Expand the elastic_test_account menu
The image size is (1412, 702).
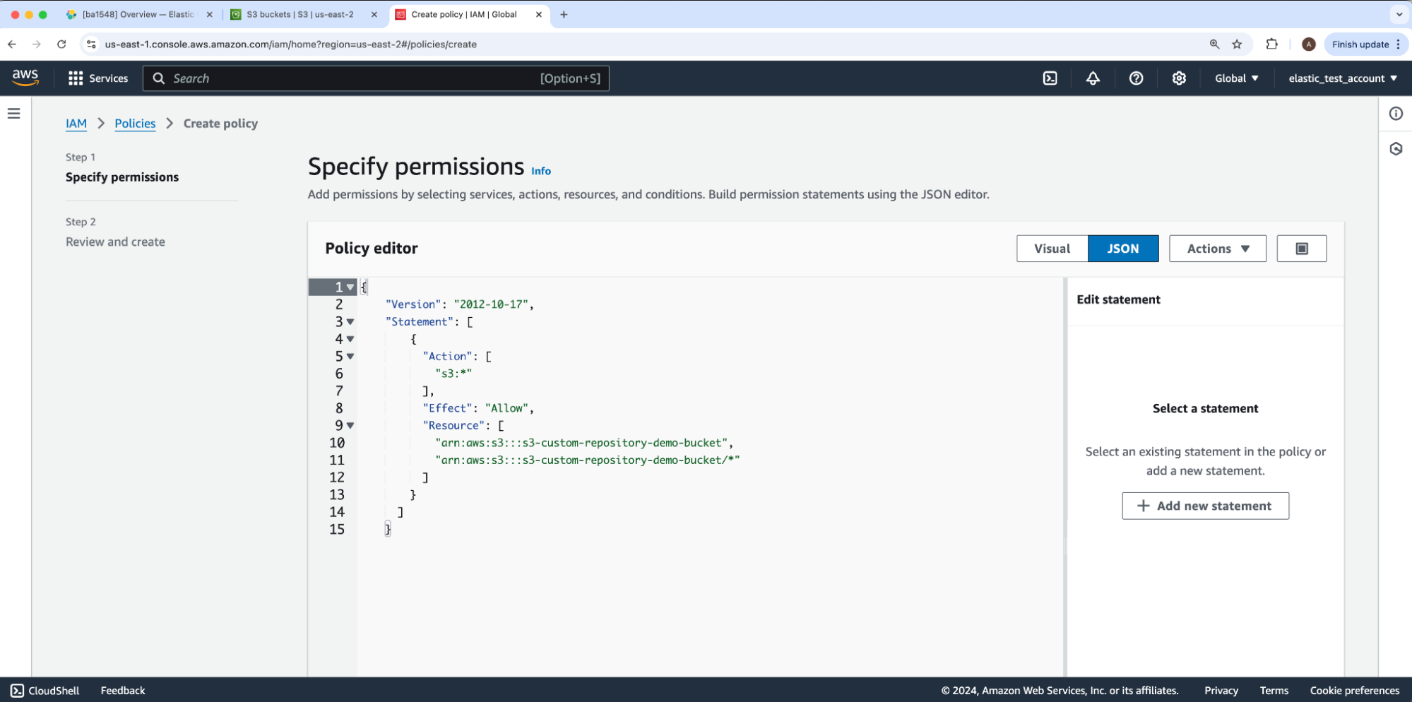coord(1342,78)
